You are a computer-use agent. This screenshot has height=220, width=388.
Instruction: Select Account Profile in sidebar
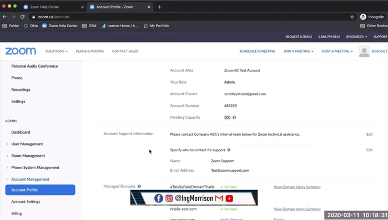click(x=40, y=190)
